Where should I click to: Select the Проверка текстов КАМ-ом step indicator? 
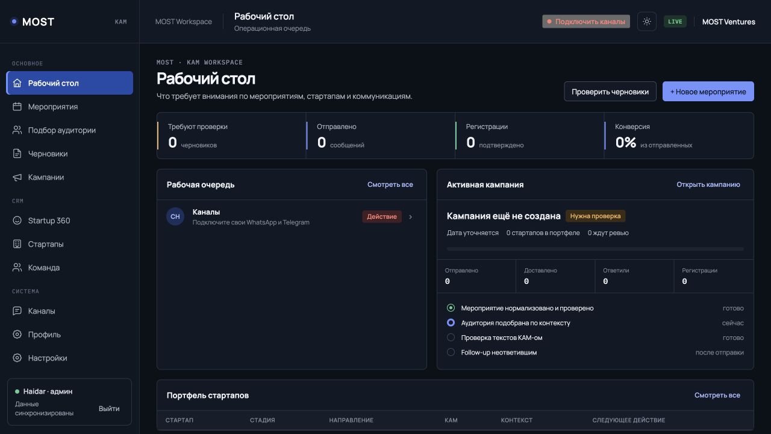[x=451, y=338]
